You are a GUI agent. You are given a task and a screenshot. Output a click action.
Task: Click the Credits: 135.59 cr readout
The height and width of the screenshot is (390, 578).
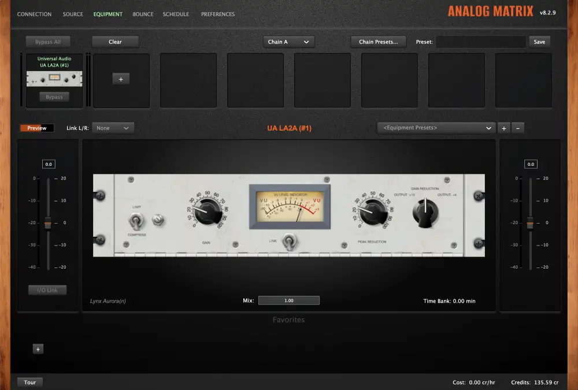[535, 382]
